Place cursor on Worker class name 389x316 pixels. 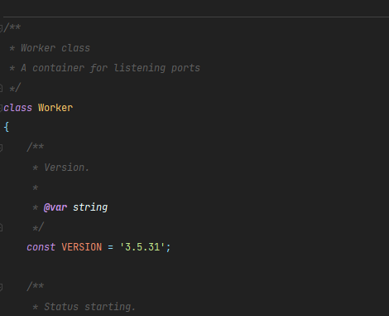tap(55, 108)
